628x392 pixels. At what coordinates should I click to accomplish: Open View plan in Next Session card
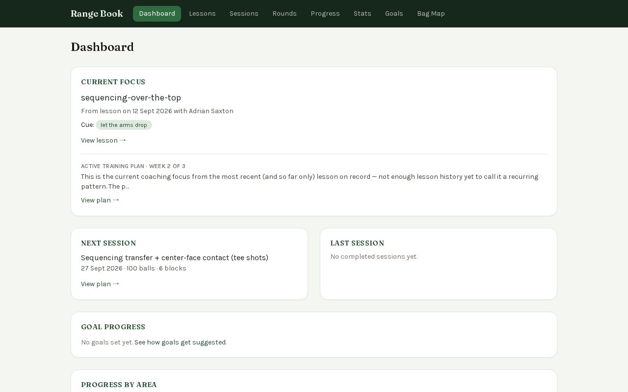pyautogui.click(x=100, y=284)
